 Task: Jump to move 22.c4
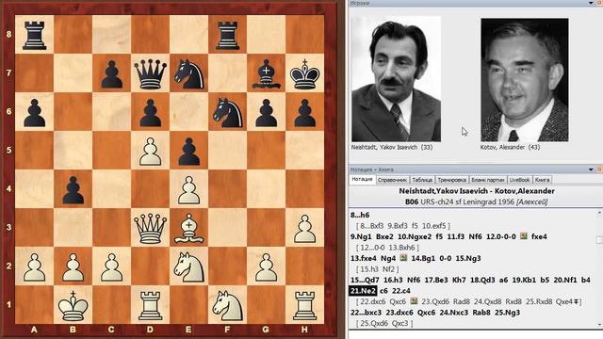(401, 291)
